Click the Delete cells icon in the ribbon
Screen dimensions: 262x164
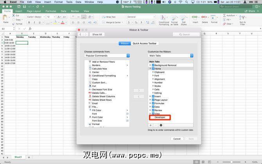pyautogui.click(x=204, y=17)
